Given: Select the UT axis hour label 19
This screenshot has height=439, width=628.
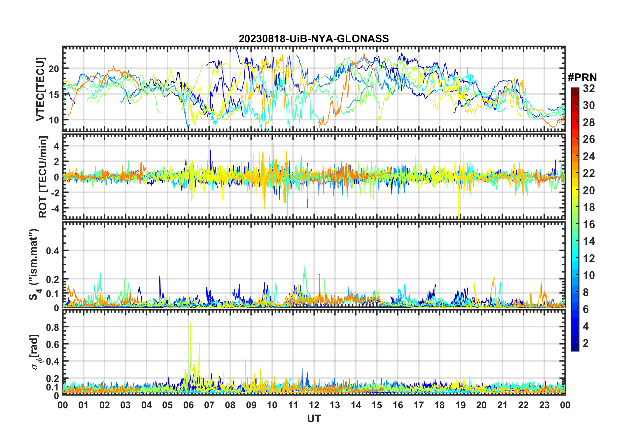Looking at the screenshot, I should click(x=461, y=405).
